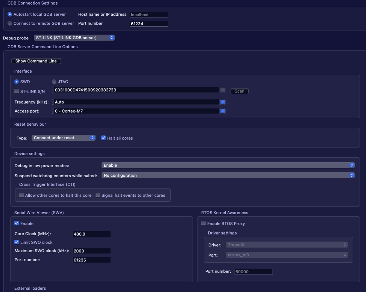Toggle the Serial Wire Viewer Enable checkbox
Image resolution: width=366 pixels, height=292 pixels.
[x=17, y=224]
